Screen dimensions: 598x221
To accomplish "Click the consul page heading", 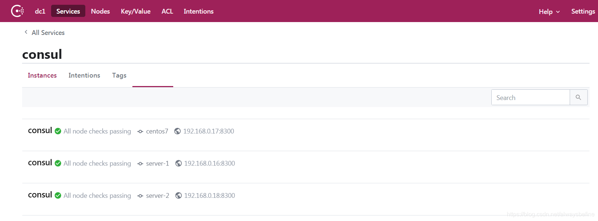I will pyautogui.click(x=42, y=54).
